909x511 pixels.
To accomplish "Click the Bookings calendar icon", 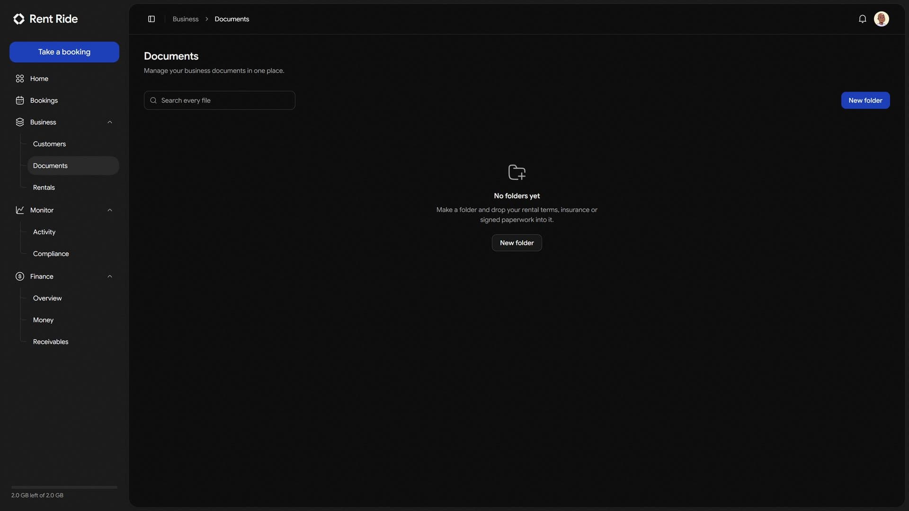I will (x=20, y=100).
